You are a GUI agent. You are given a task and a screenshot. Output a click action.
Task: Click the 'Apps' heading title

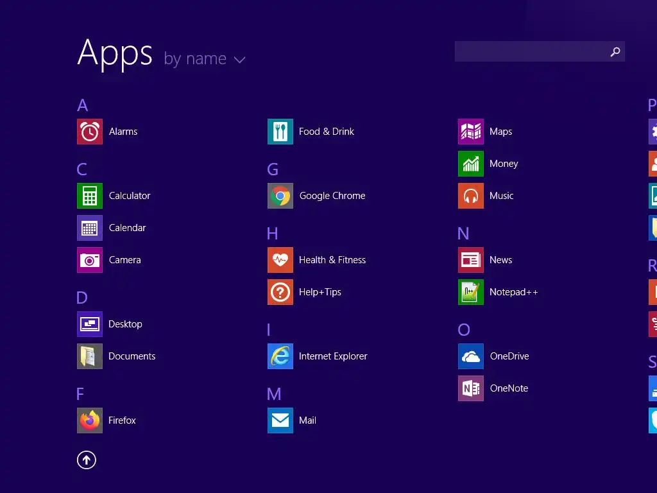tap(115, 53)
